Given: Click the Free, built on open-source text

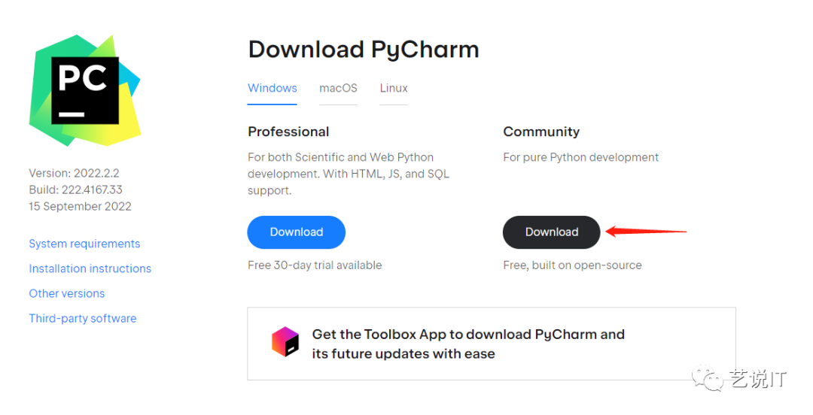Looking at the screenshot, I should [572, 265].
